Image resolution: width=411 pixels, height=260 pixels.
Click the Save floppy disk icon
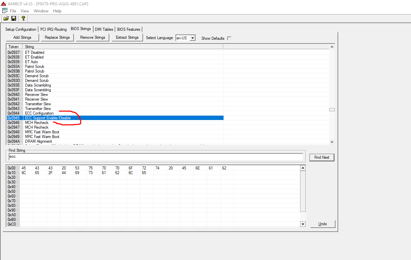pyautogui.click(x=14, y=18)
